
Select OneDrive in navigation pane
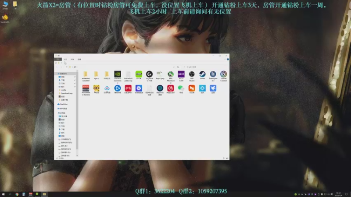tap(63, 104)
